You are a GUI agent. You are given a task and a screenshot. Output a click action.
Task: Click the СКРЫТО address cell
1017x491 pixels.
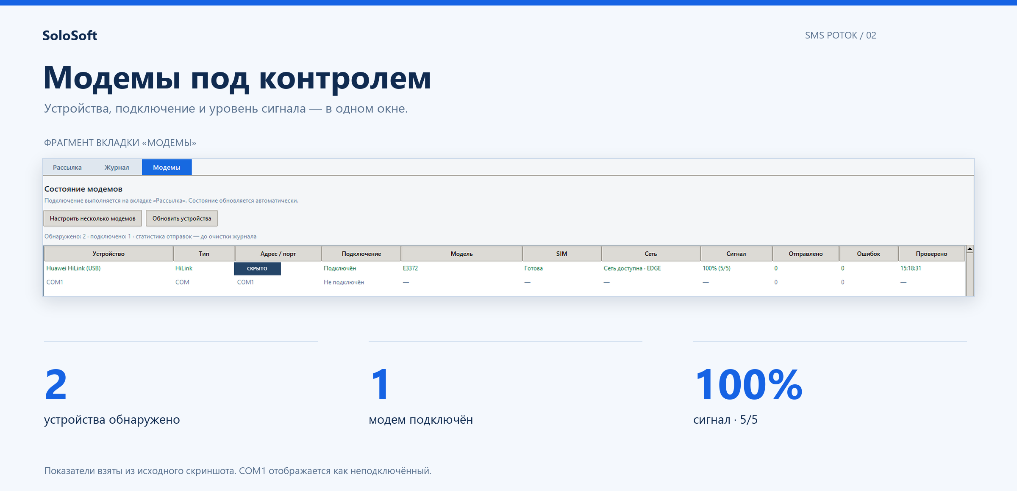[257, 268]
